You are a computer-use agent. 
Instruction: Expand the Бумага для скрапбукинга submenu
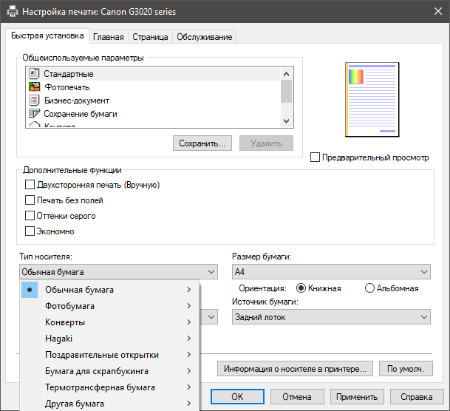(x=110, y=371)
